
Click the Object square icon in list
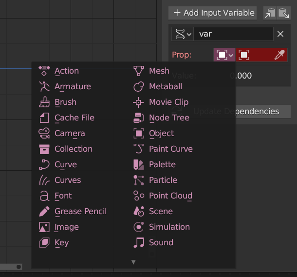(x=139, y=133)
